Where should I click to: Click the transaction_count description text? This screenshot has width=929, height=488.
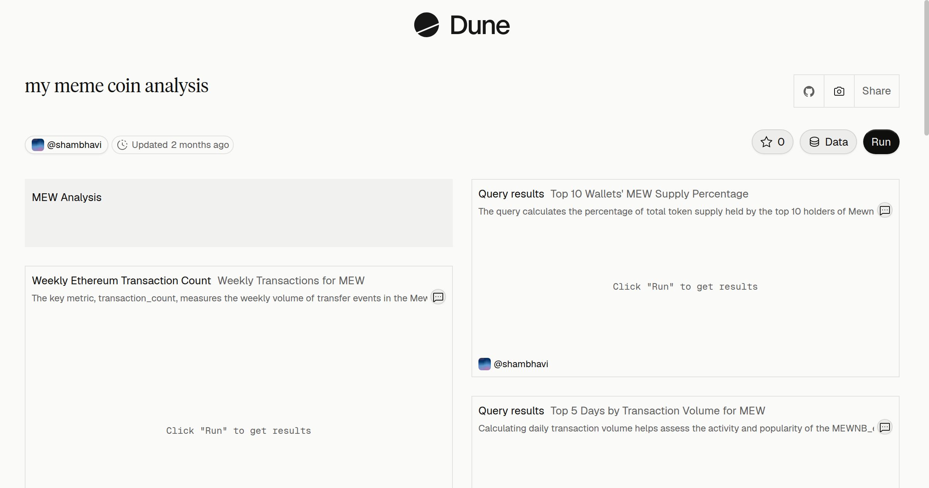230,298
